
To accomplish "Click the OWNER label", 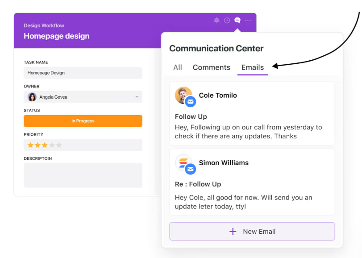I will [32, 86].
